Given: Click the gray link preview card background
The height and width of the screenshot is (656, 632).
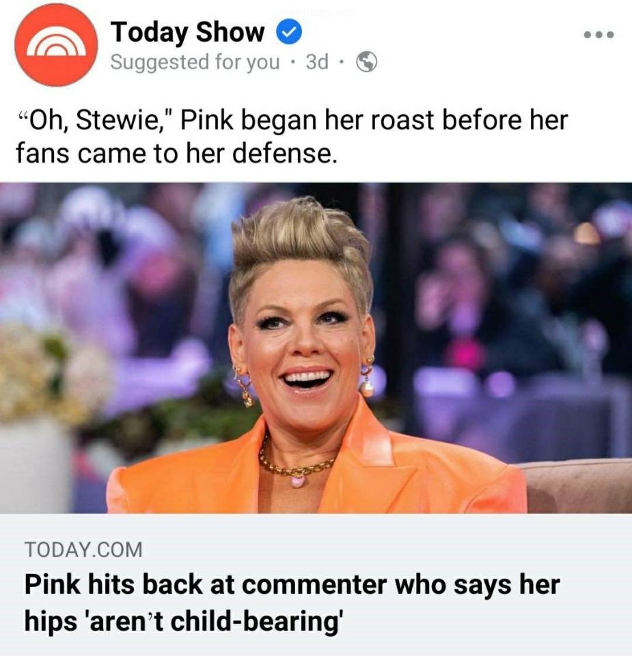Looking at the screenshot, I should (316, 585).
